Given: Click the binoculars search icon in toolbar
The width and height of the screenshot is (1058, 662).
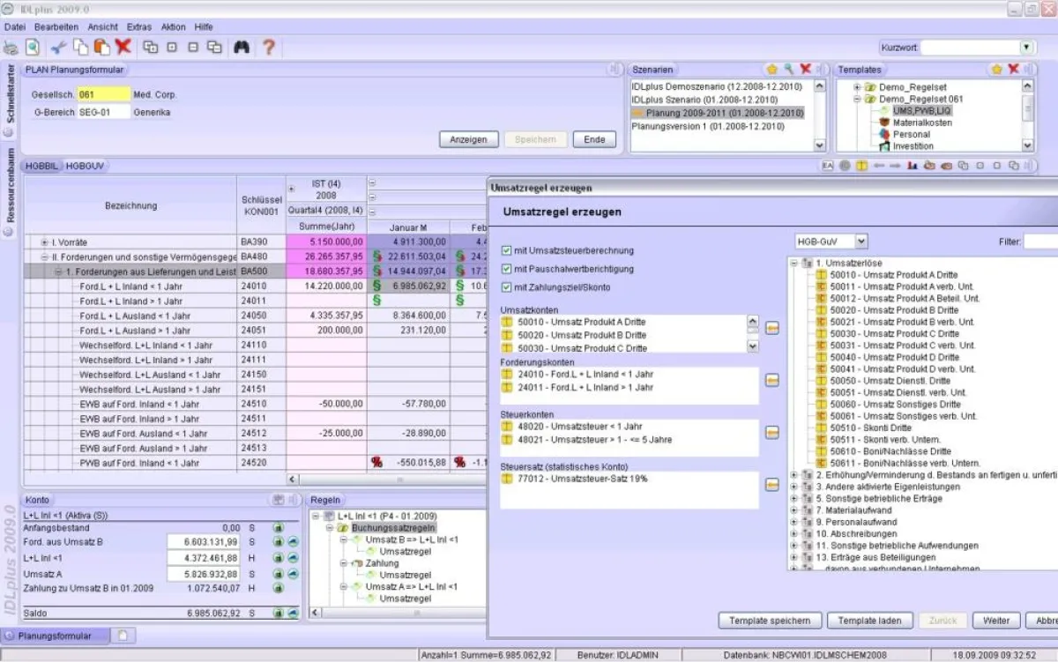Looking at the screenshot, I should [241, 48].
